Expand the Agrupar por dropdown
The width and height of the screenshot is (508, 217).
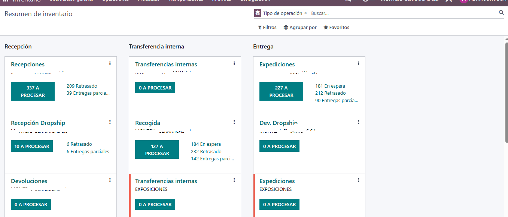(300, 28)
